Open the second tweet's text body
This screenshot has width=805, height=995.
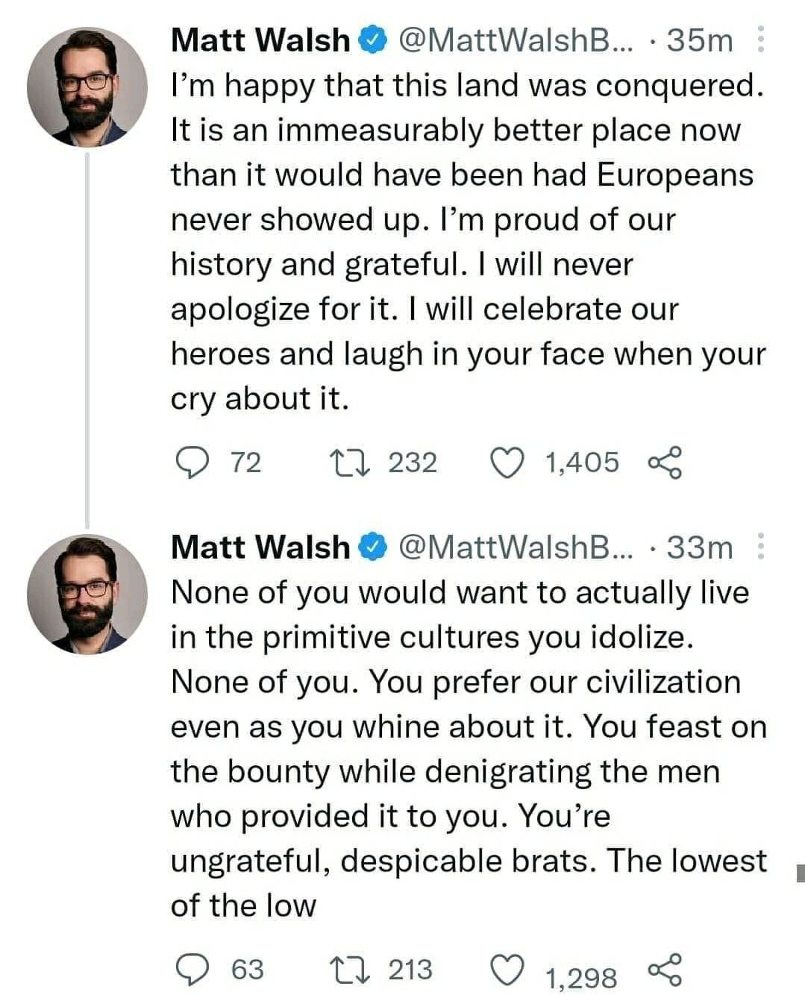(x=463, y=750)
